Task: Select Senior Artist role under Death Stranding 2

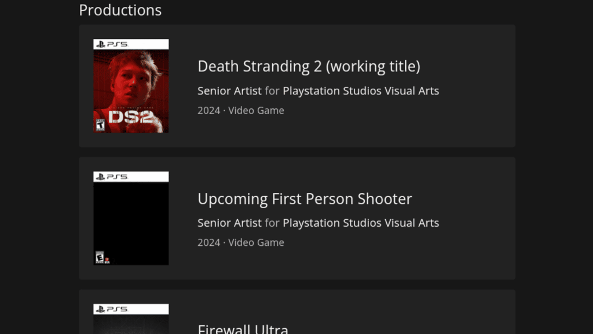Action: tap(229, 91)
